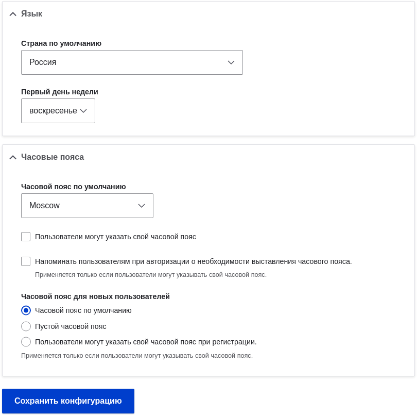Viewport: 417px width, 415px height.
Task: Click the Пользователи могут указать свой часовой пояс label
Action: (x=115, y=237)
